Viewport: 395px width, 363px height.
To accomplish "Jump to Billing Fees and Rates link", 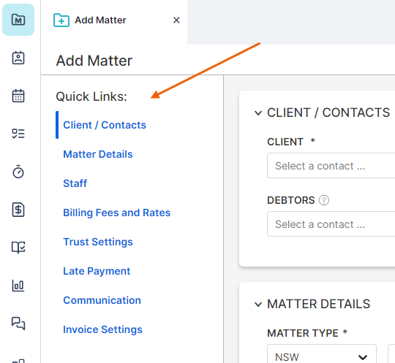I will pos(116,213).
